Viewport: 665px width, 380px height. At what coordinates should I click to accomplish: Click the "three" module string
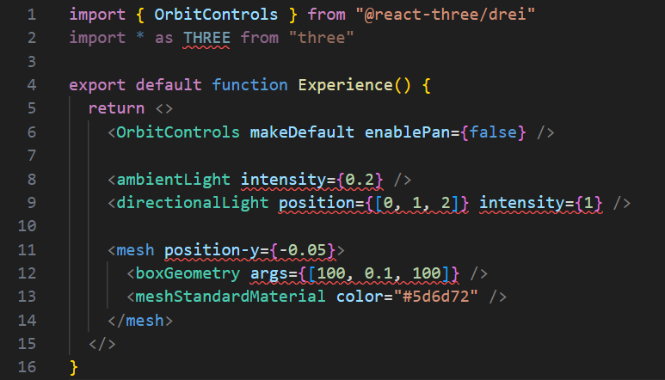point(321,38)
